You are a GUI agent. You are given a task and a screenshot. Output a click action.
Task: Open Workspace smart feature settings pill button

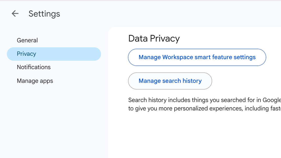coord(197,57)
